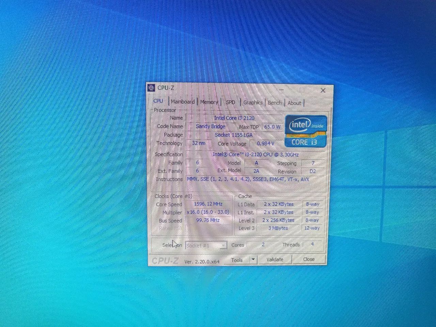Click the Stepping value 7
The width and height of the screenshot is (436, 327).
click(x=313, y=163)
